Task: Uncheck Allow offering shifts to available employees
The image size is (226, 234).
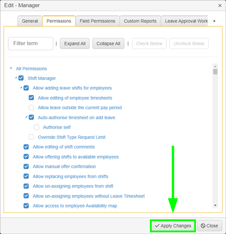Action: (26, 157)
